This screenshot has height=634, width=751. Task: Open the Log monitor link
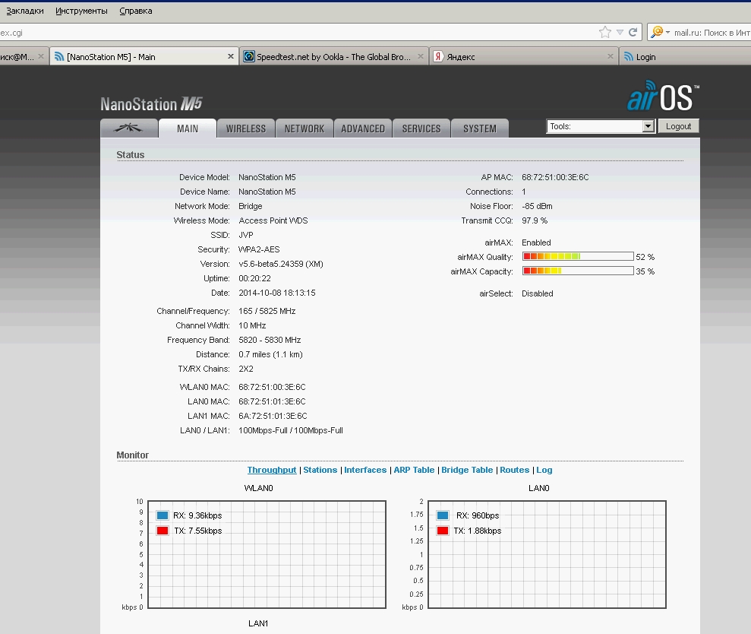coord(544,470)
